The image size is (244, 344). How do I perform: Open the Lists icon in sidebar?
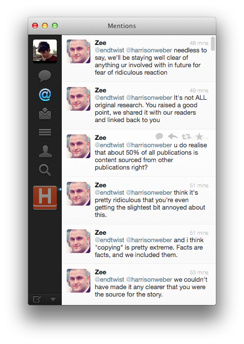45,132
